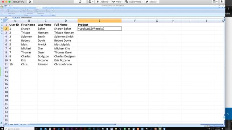Screen dimensions: 232x130
Task: Click the 'Last Name' header cell
Action: pyautogui.click(x=46, y=25)
